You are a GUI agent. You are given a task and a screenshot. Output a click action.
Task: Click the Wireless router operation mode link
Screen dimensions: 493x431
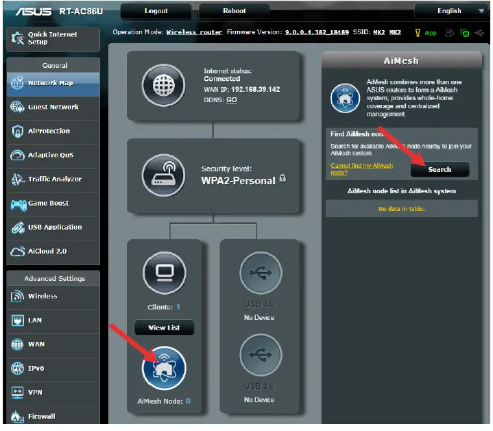point(194,32)
